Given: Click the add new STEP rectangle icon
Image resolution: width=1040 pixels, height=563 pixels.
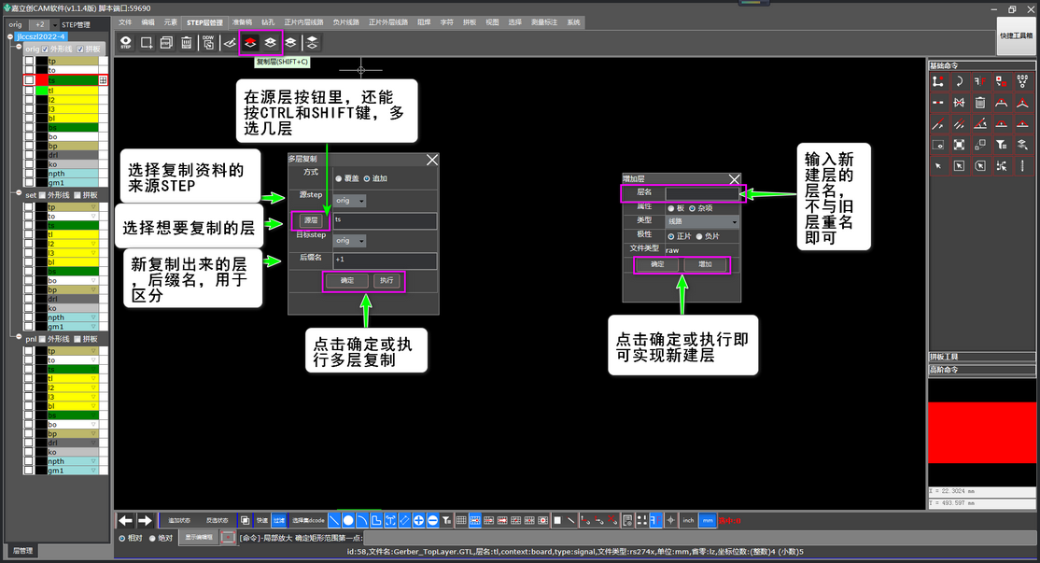Looking at the screenshot, I should click(x=147, y=42).
